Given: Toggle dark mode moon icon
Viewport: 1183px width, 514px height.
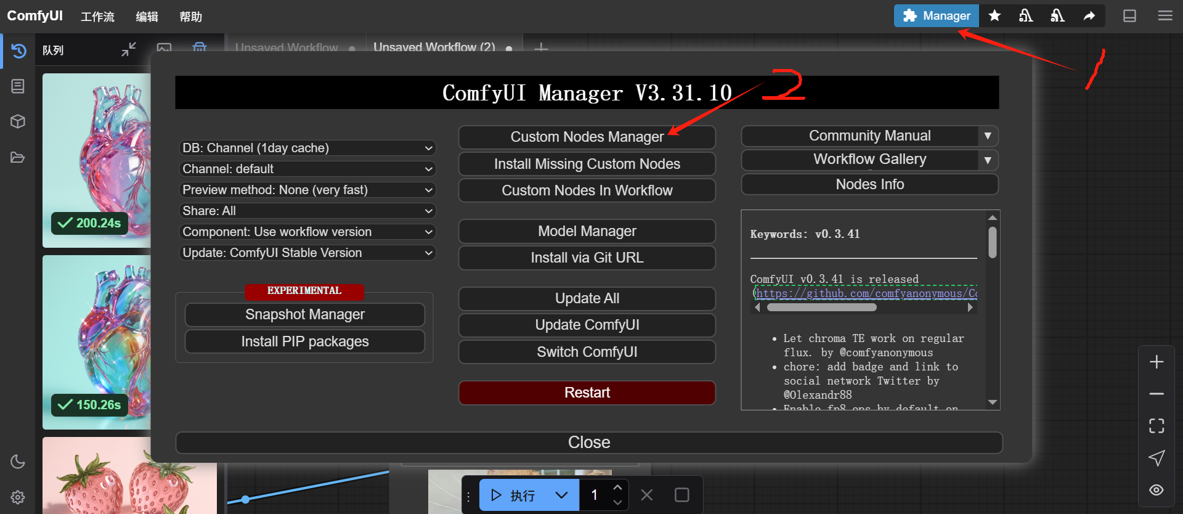Looking at the screenshot, I should pyautogui.click(x=18, y=462).
